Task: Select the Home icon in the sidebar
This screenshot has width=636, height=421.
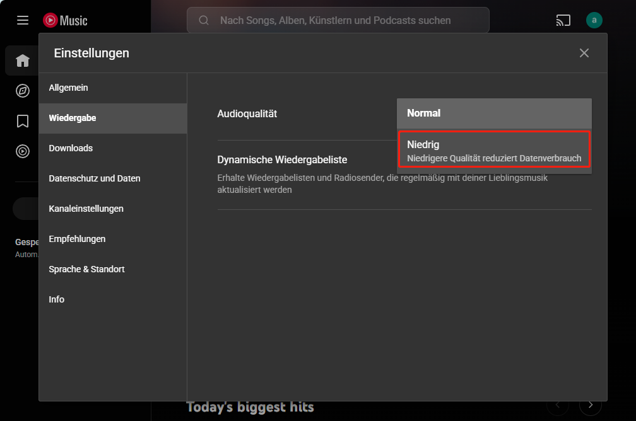Action: point(23,61)
